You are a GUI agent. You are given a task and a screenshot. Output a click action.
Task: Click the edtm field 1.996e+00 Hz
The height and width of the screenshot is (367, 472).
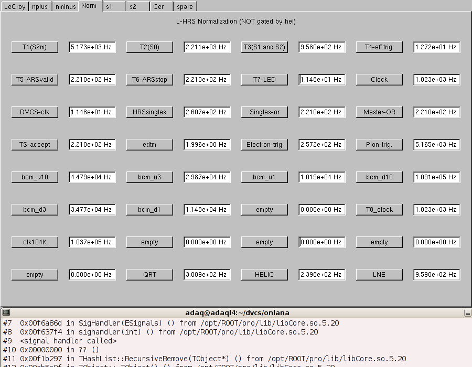(207, 145)
